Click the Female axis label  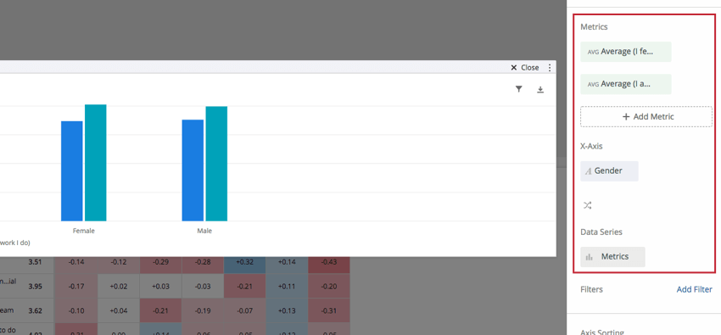84,231
